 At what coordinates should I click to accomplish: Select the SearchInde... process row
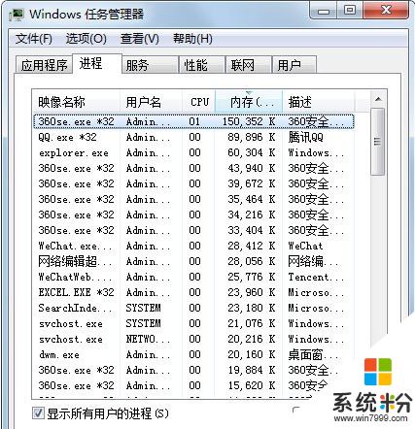[x=193, y=308]
